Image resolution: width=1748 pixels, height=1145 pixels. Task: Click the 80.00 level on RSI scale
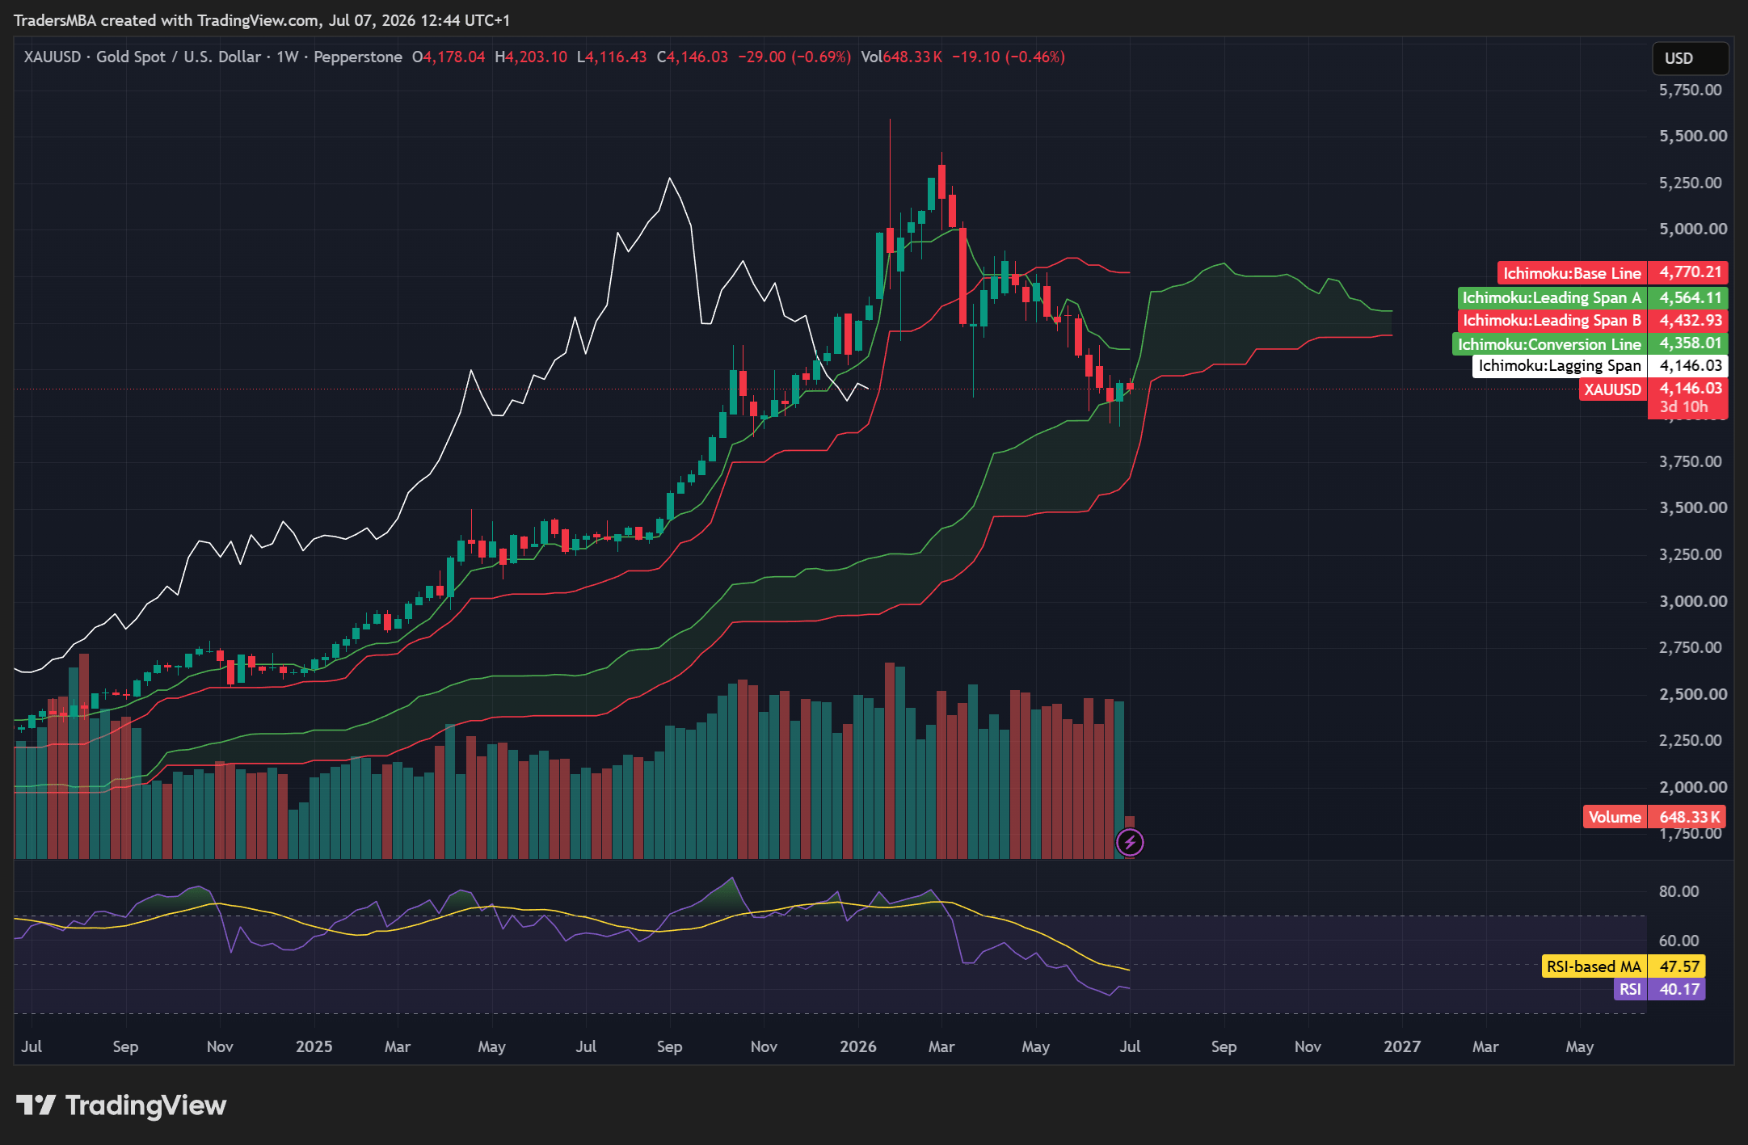1679,891
